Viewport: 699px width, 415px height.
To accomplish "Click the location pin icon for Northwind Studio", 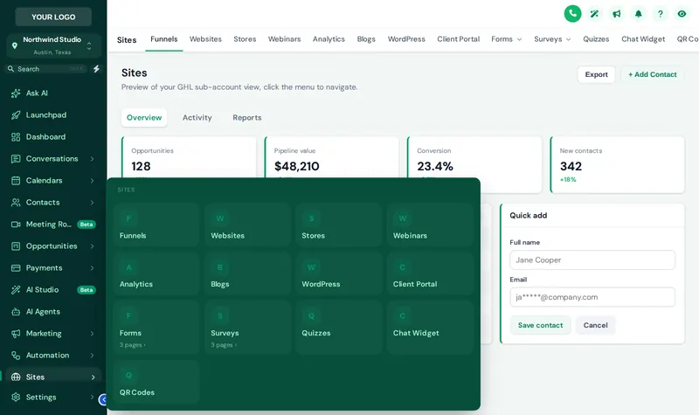I will [x=15, y=45].
